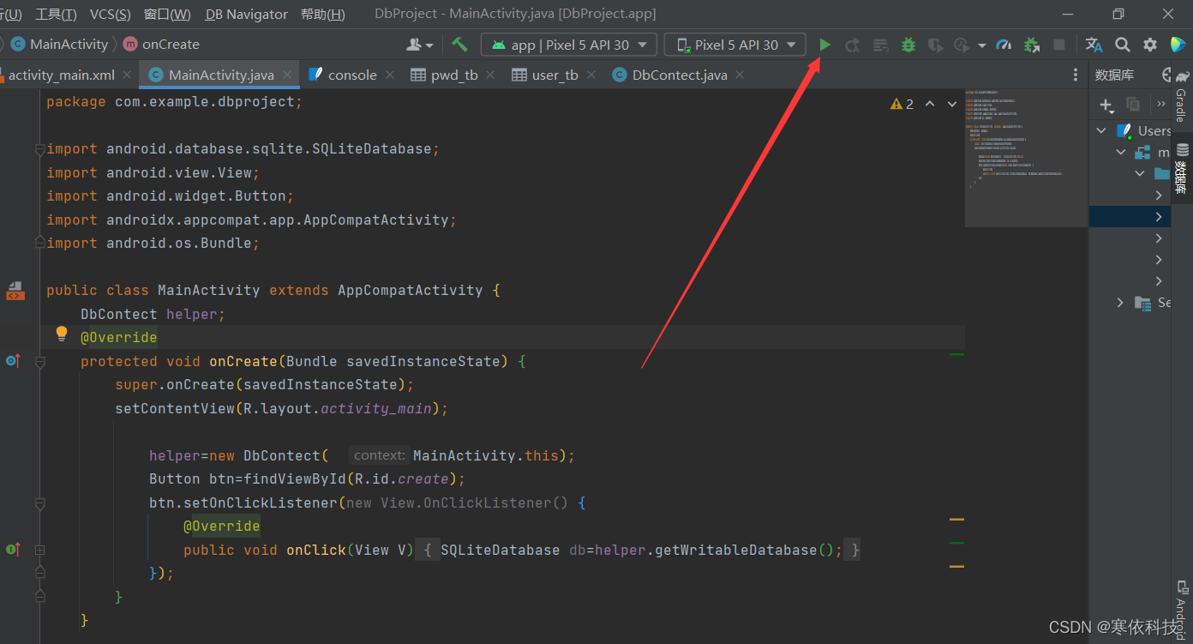The height and width of the screenshot is (644, 1193).
Task: Click the intention light bulb at @Override
Action: pos(62,334)
